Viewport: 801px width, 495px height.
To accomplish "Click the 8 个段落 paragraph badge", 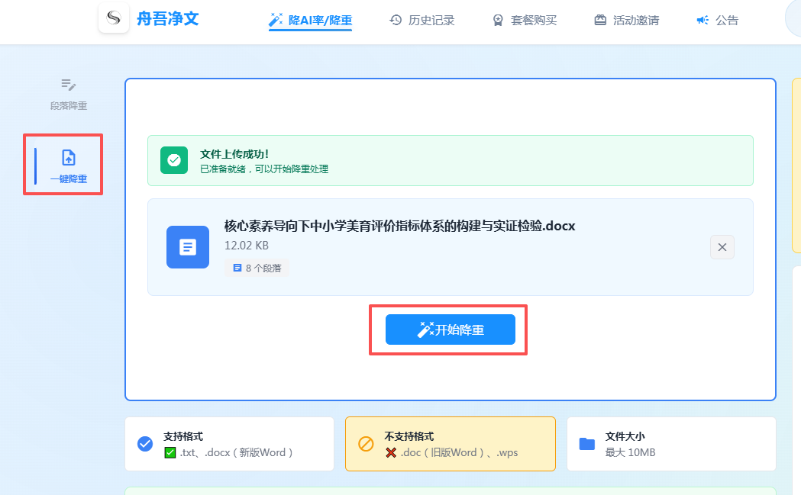I will [x=257, y=268].
